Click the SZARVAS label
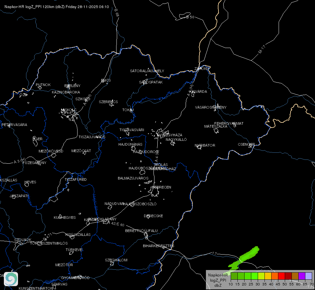 (59, 284)
